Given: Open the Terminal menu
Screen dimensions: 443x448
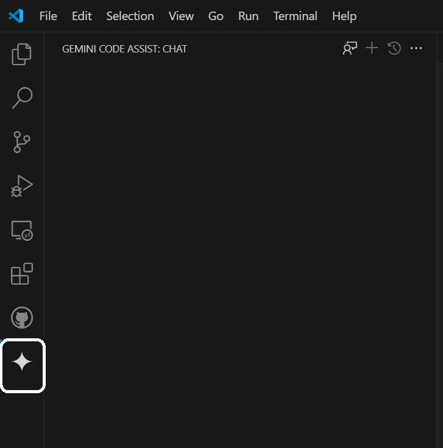Looking at the screenshot, I should pos(295,16).
